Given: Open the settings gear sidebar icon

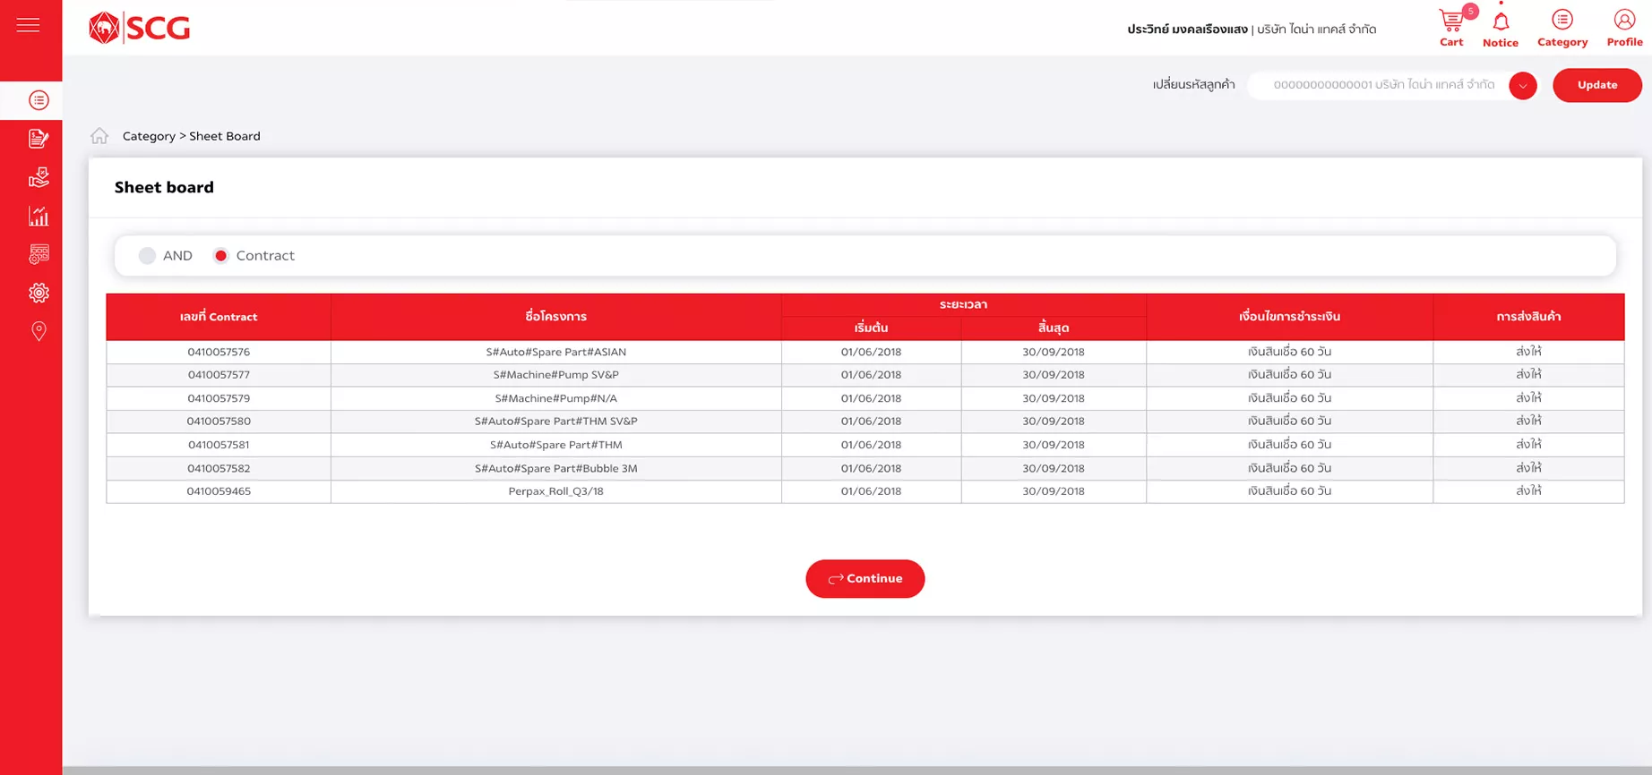Looking at the screenshot, I should pos(39,293).
